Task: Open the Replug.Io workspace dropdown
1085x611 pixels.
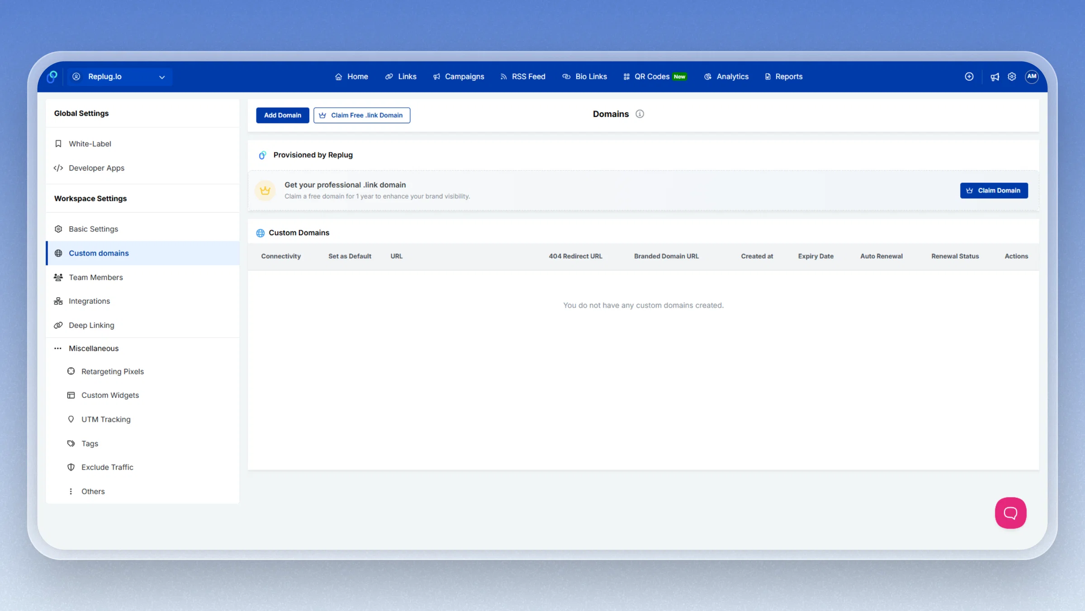Action: [x=119, y=76]
